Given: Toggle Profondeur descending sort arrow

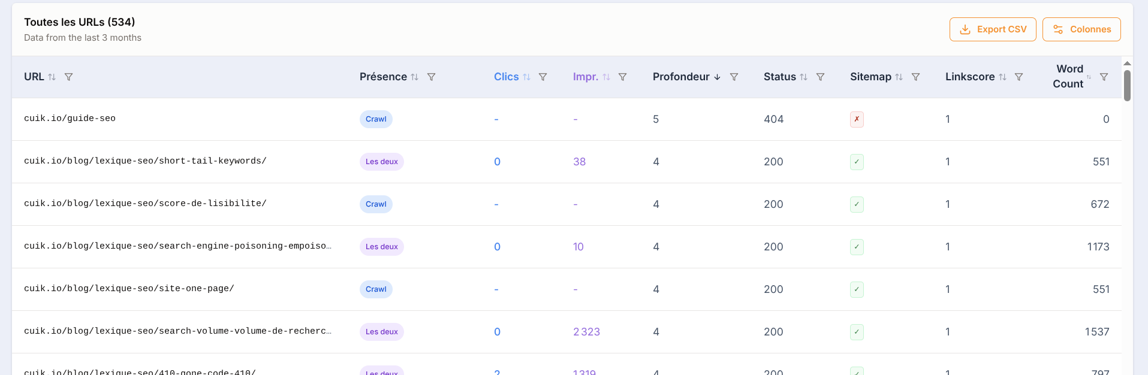Looking at the screenshot, I should point(717,77).
